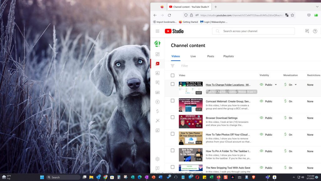
Task: Open the Send feedback sidebar icon
Action: pyautogui.click(x=157, y=168)
